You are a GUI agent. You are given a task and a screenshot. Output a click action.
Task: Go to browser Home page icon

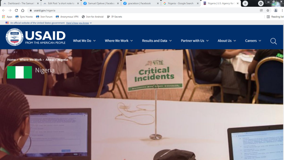(x=23, y=10)
